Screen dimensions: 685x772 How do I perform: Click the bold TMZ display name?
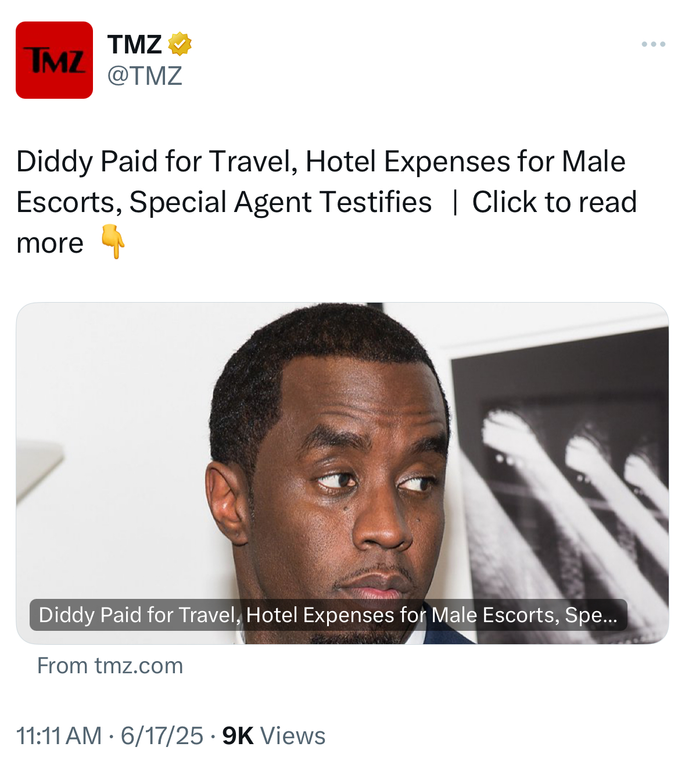[134, 45]
